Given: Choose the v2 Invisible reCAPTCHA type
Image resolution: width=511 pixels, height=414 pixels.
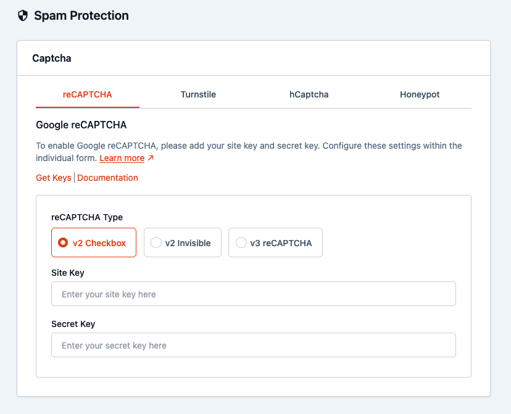Looking at the screenshot, I should click(x=183, y=242).
